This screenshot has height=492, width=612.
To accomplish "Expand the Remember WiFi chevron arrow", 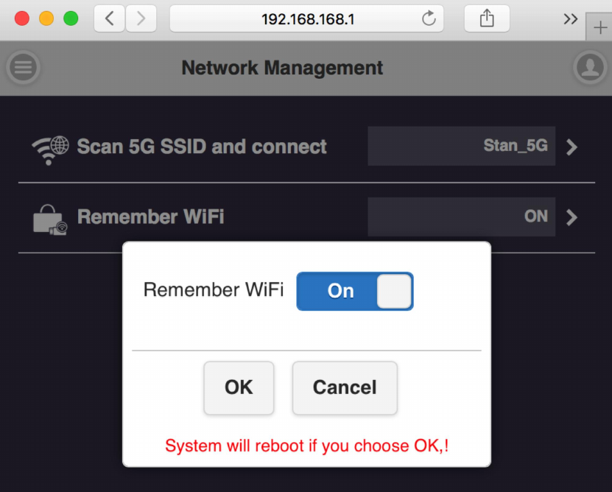I will click(x=572, y=217).
